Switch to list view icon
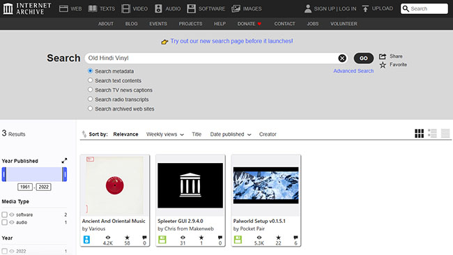Image resolution: width=453 pixels, height=255 pixels. pyautogui.click(x=432, y=133)
